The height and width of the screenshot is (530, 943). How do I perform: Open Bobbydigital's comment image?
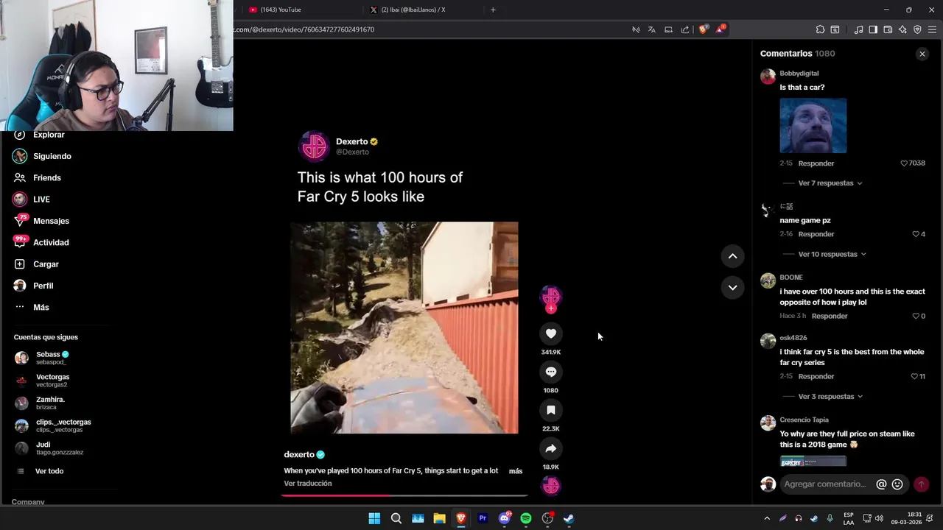(x=813, y=126)
